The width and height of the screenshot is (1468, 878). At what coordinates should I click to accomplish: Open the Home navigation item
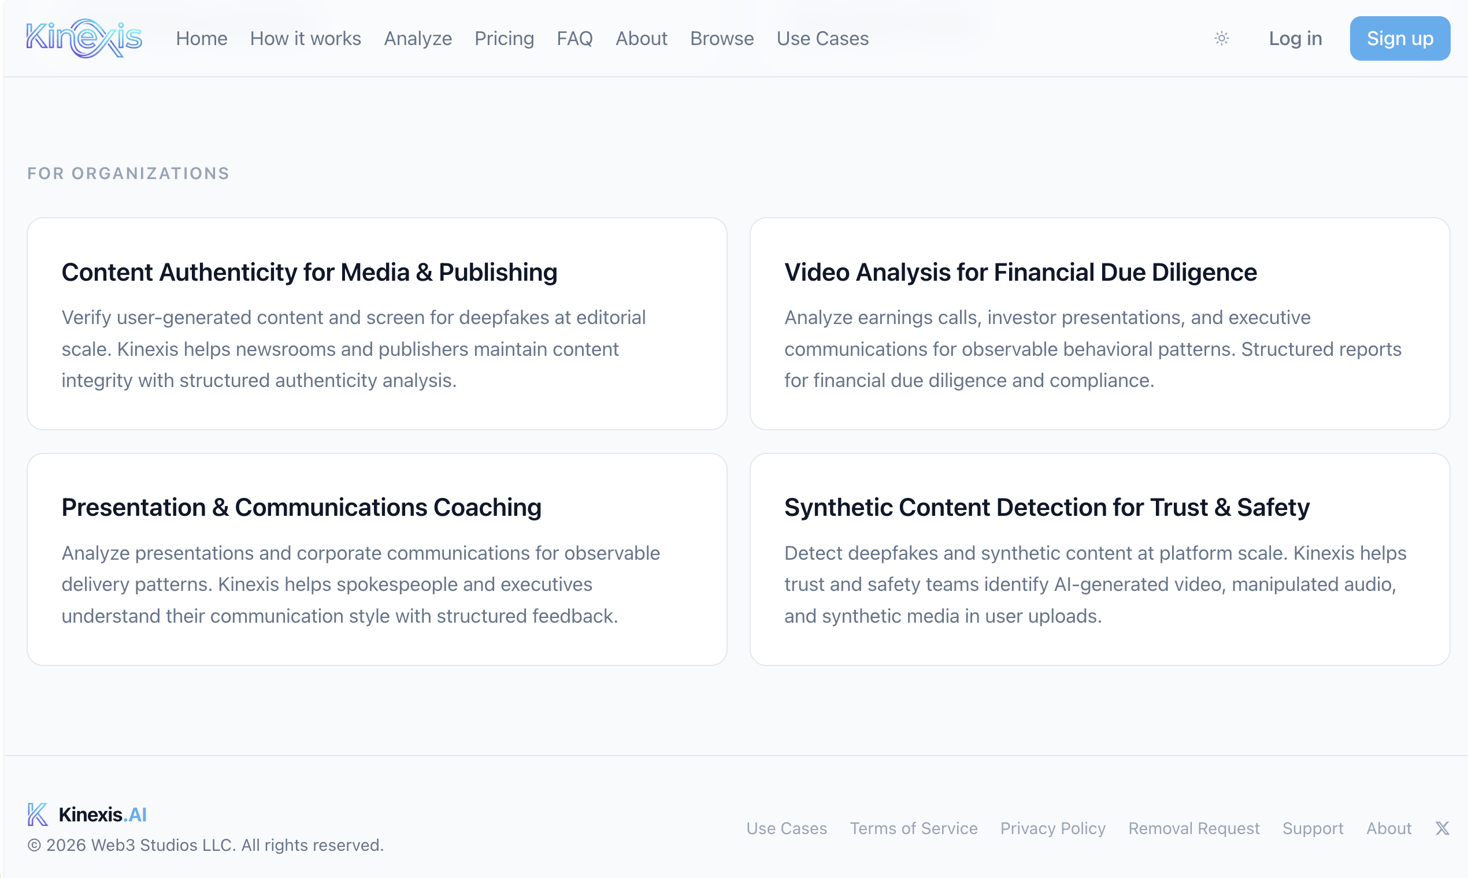point(201,38)
